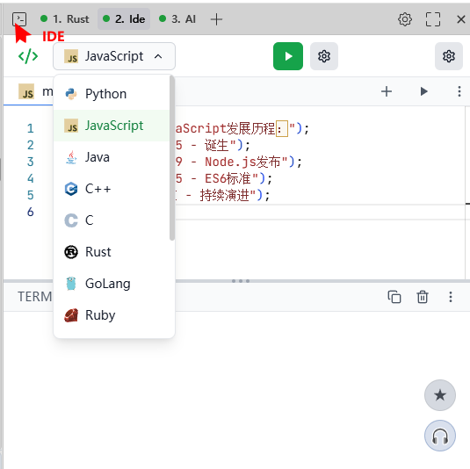Add a new file with plus icon
Viewport: 470px width, 469px height.
pos(386,91)
